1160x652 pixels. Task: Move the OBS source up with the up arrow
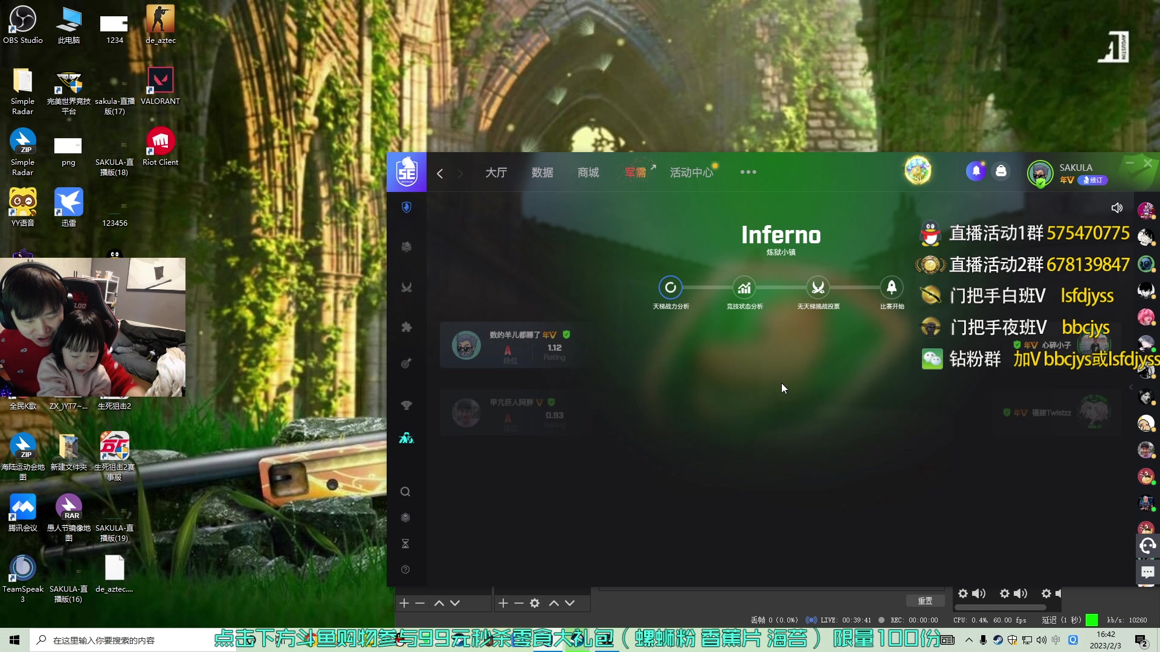(x=553, y=602)
